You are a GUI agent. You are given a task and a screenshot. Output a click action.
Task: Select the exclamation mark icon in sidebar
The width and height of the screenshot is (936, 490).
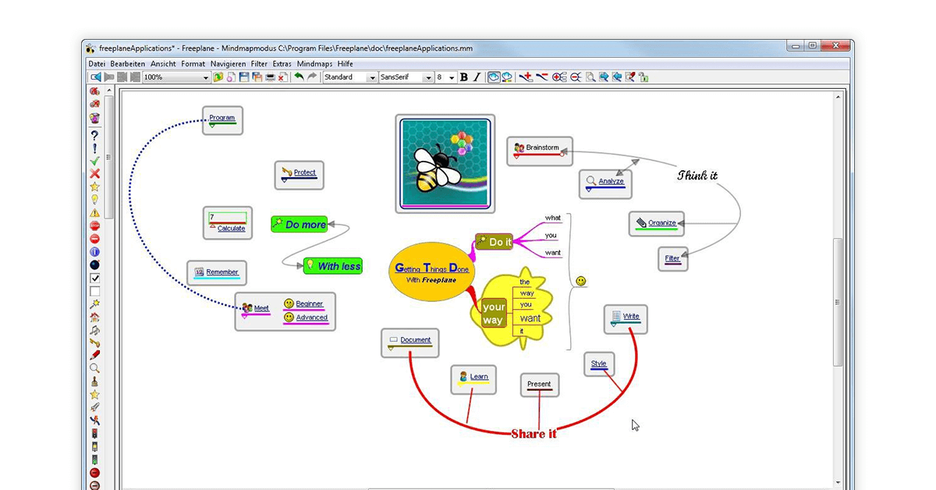94,148
